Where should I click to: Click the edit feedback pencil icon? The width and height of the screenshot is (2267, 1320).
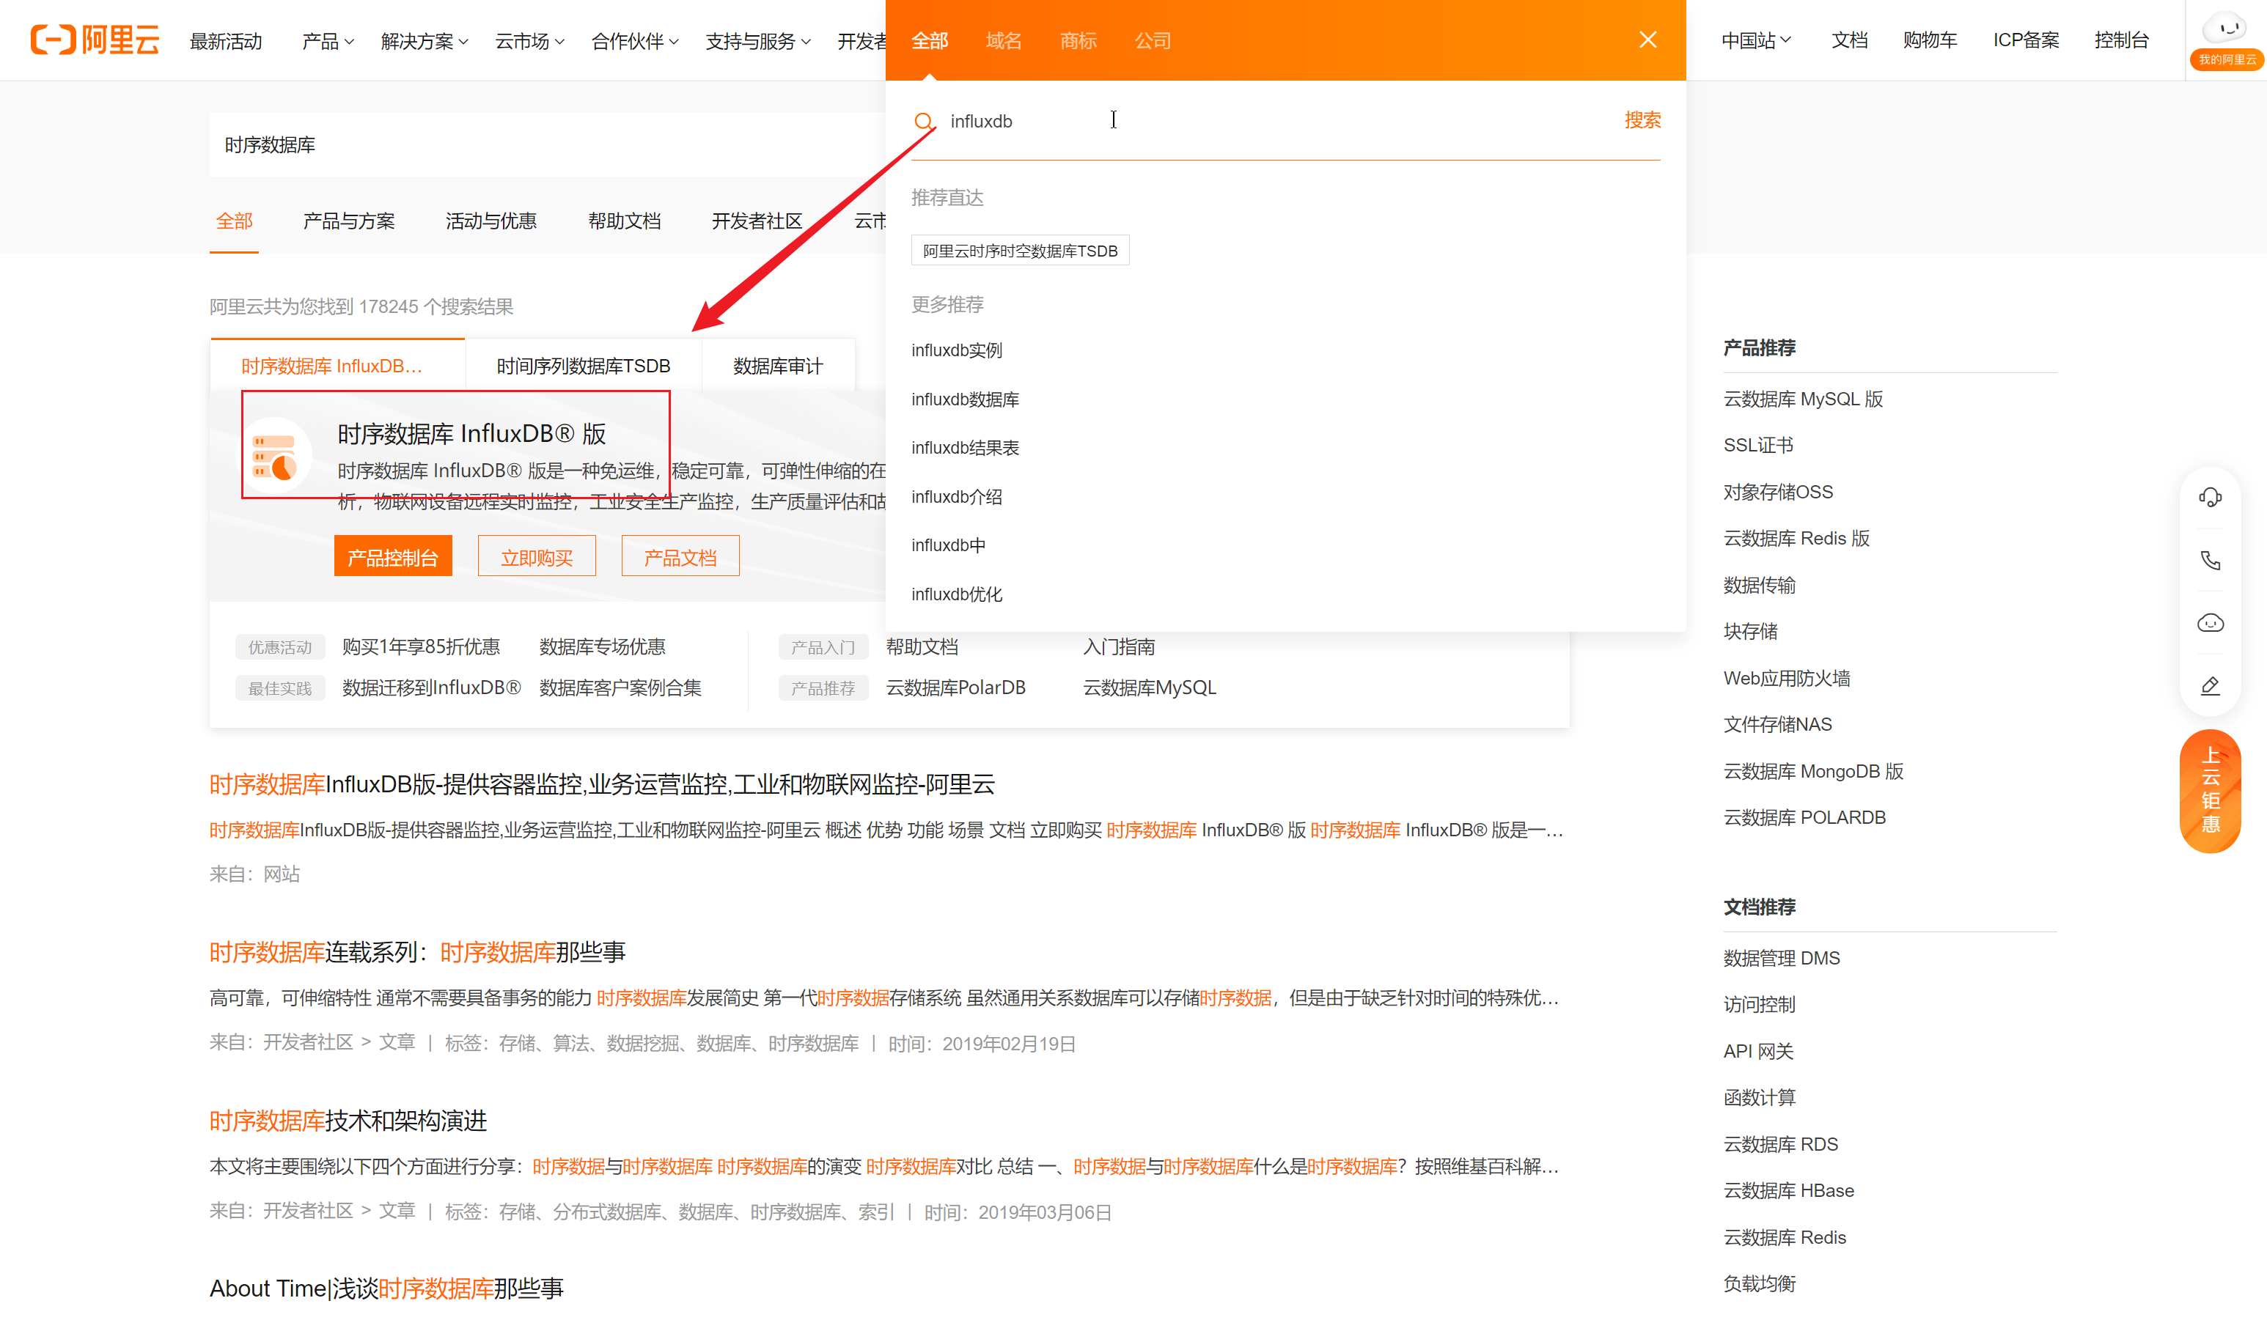click(2209, 686)
